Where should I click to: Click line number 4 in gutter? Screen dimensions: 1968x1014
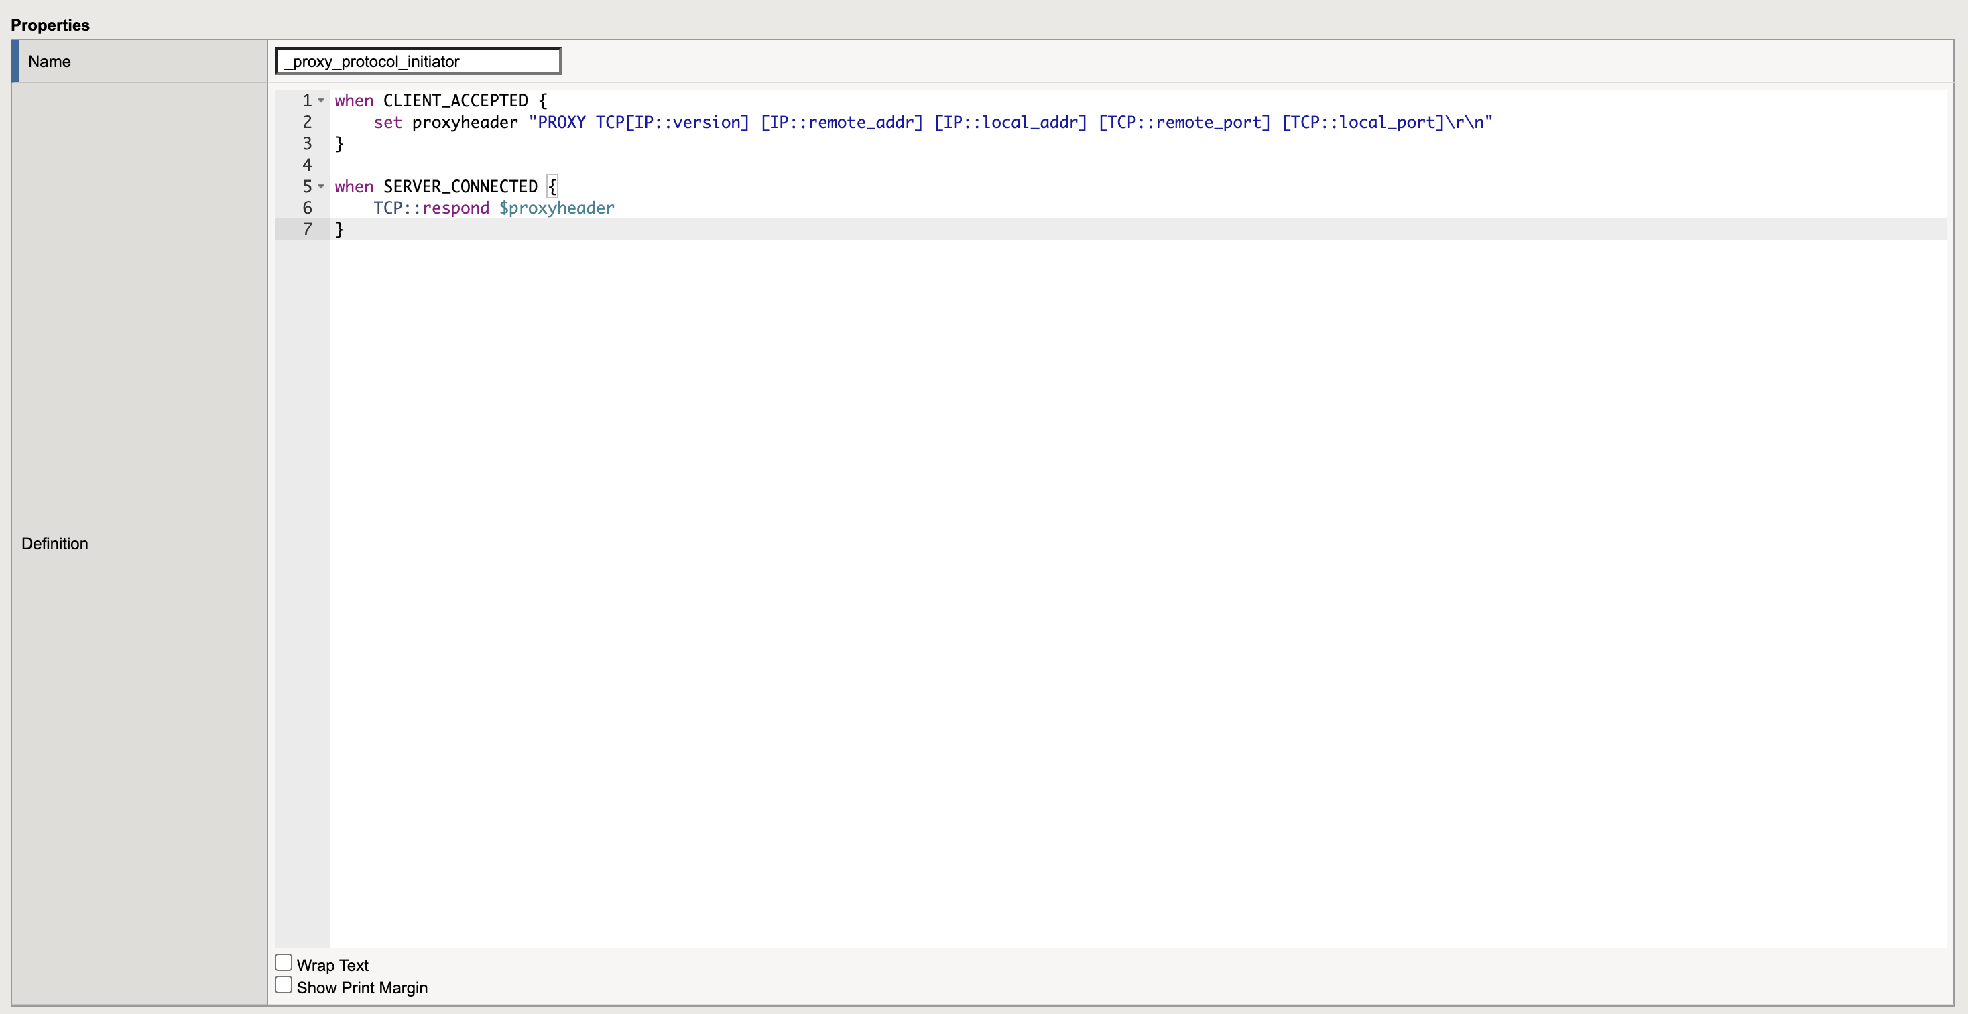pyautogui.click(x=307, y=165)
